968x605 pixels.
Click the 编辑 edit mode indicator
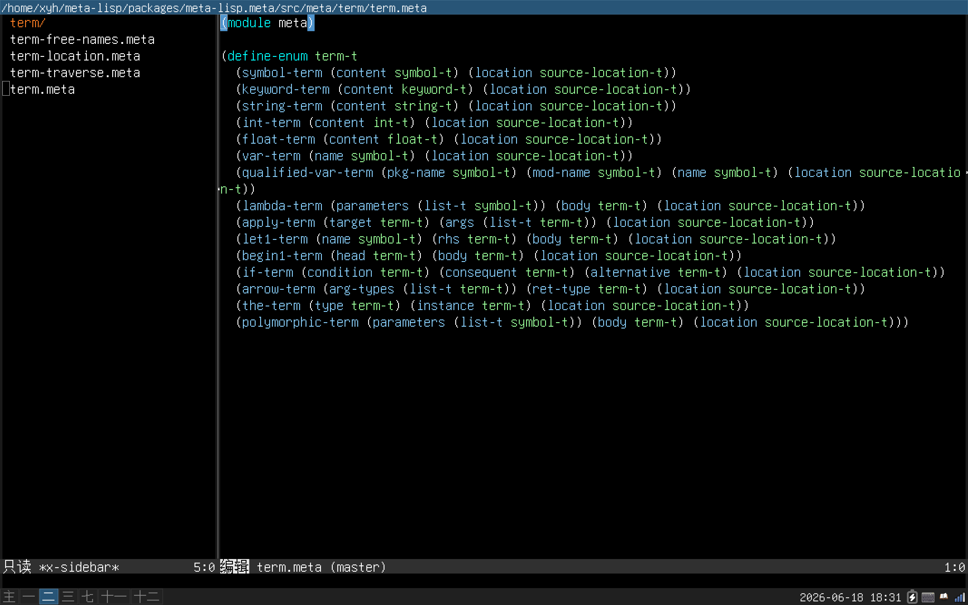coord(235,567)
